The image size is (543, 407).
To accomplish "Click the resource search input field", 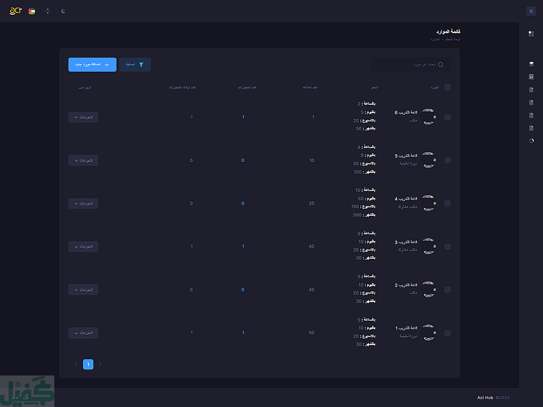I will pos(411,65).
